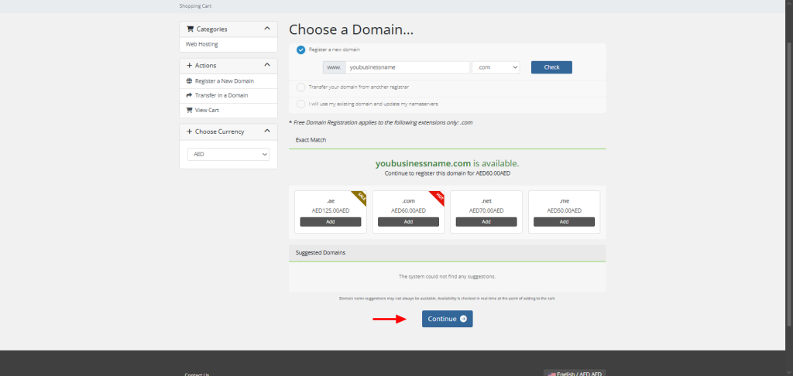This screenshot has width=793, height=376.
Task: Open Transfer in a Domain link
Action: tap(221, 95)
